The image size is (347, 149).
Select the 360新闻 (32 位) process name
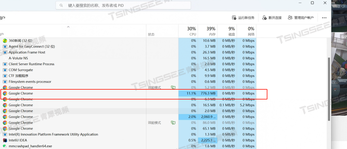click(20, 41)
